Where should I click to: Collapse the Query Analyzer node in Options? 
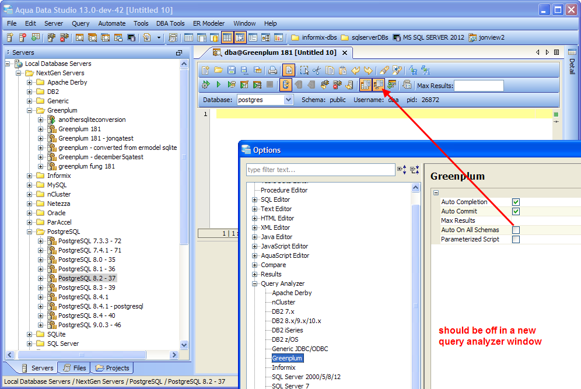click(254, 284)
